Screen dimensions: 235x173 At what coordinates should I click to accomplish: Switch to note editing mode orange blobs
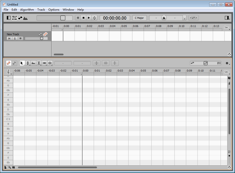tap(9, 63)
